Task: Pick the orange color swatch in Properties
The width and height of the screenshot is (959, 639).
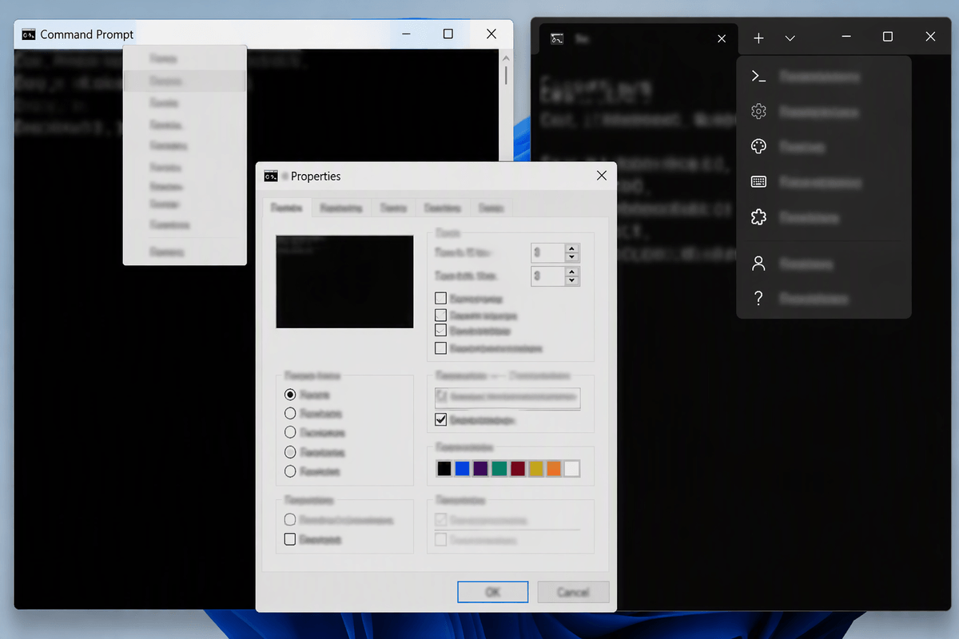Action: [554, 469]
